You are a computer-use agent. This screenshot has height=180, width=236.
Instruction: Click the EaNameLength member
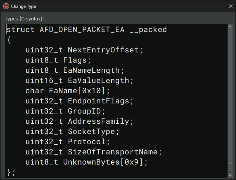click(x=91, y=70)
